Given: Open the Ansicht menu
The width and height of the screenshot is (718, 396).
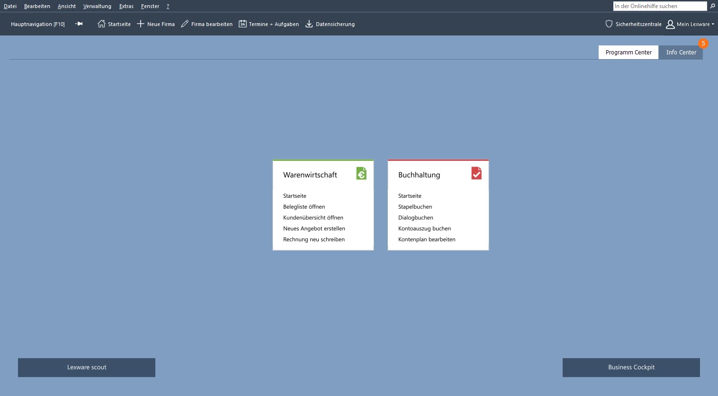Looking at the screenshot, I should pyautogui.click(x=67, y=6).
